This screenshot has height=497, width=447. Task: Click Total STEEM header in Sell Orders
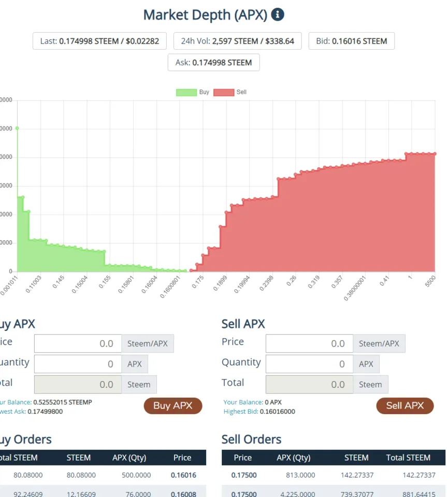point(408,458)
